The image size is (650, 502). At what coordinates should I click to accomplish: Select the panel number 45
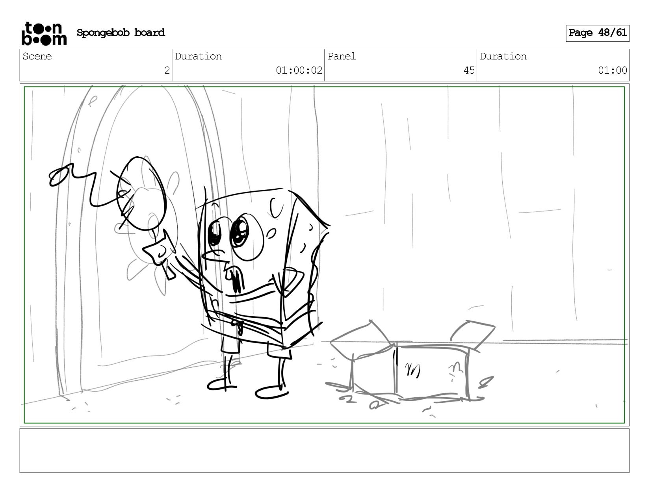(x=469, y=70)
